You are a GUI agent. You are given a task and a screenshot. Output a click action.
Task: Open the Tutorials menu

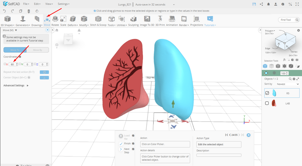pyautogui.click(x=210, y=21)
